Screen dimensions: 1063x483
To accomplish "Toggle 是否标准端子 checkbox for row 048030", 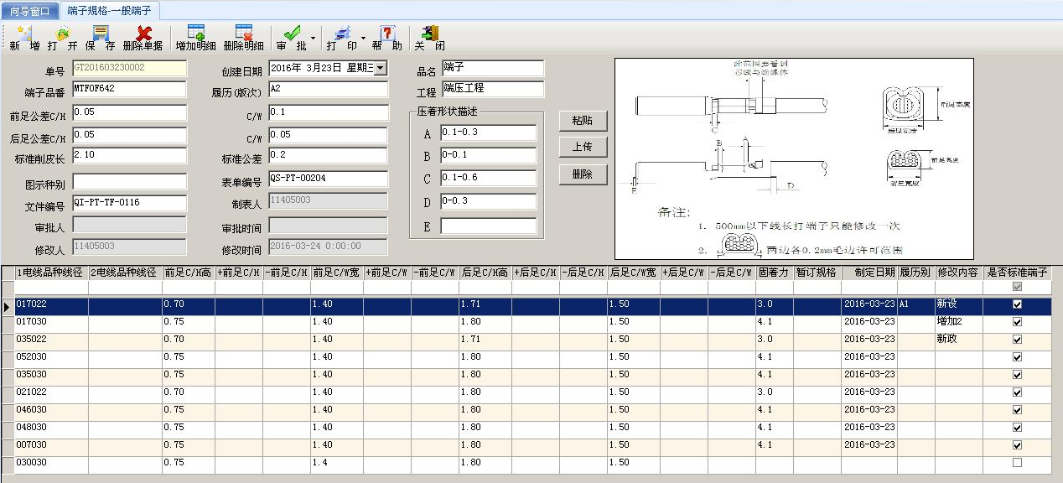I will (x=1017, y=428).
